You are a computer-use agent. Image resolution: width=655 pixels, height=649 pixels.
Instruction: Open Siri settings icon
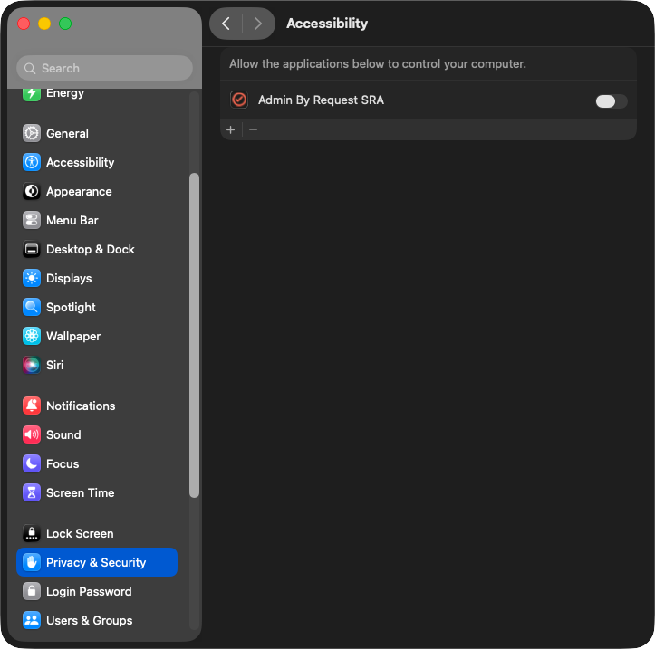[x=32, y=365]
